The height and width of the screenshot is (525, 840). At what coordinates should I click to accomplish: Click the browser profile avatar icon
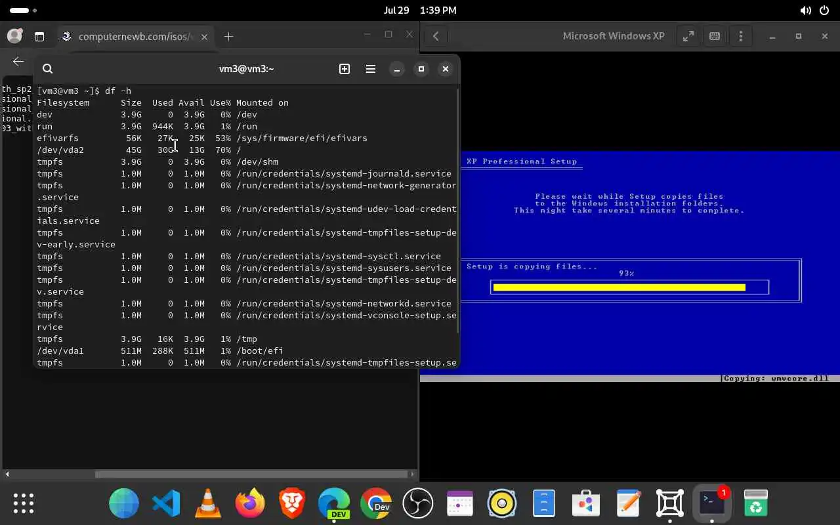tap(14, 36)
